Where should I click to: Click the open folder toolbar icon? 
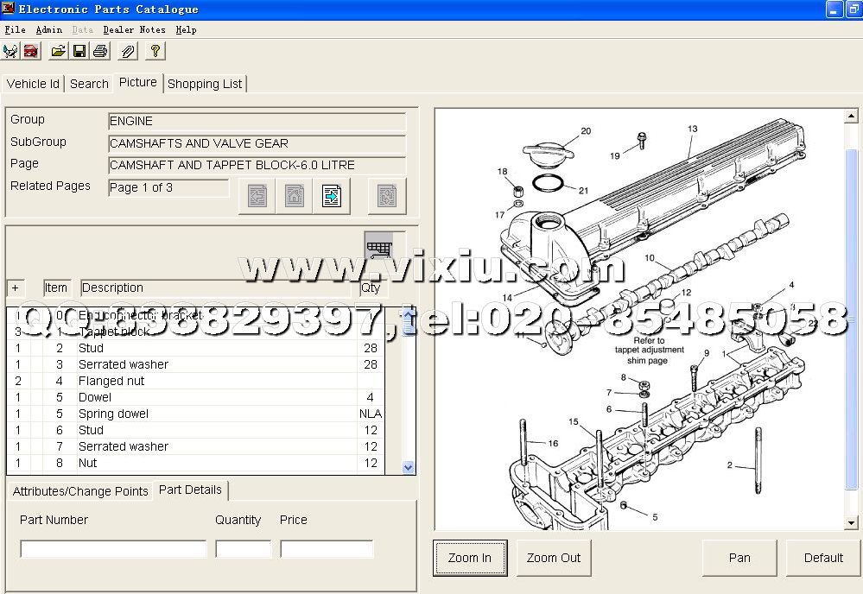click(x=58, y=51)
